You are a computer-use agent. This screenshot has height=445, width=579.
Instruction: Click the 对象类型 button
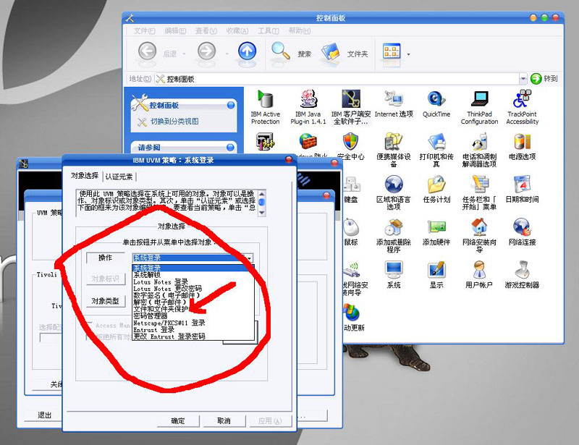tap(105, 301)
